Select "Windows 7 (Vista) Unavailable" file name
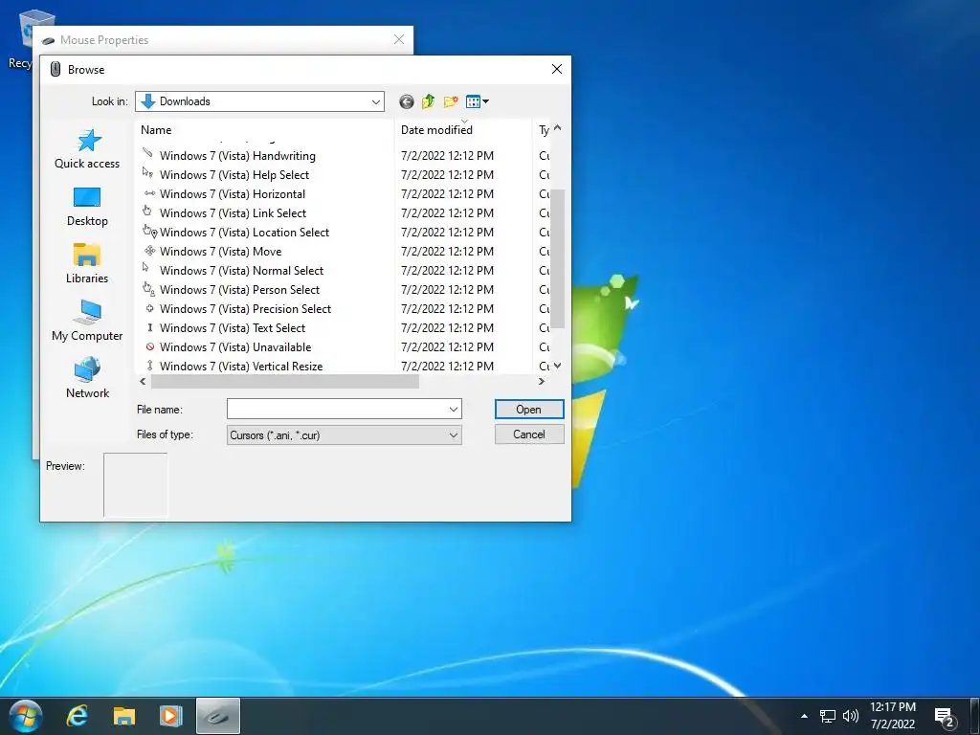This screenshot has height=735, width=980. point(235,346)
